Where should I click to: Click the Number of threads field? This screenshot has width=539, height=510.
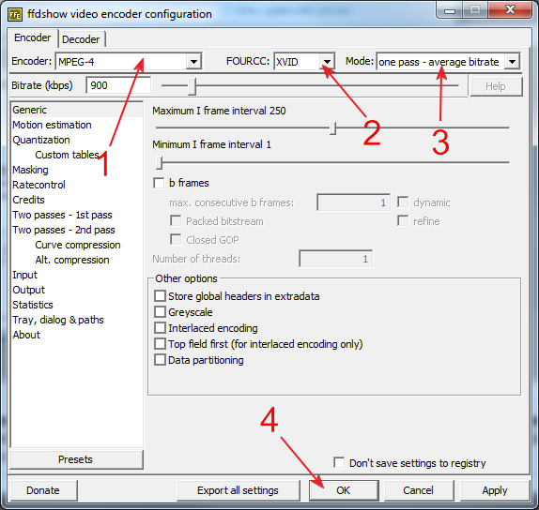(x=336, y=259)
